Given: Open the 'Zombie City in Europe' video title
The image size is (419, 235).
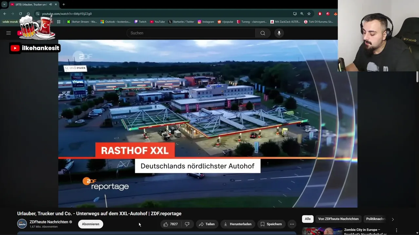Looking at the screenshot, I should (365, 231).
